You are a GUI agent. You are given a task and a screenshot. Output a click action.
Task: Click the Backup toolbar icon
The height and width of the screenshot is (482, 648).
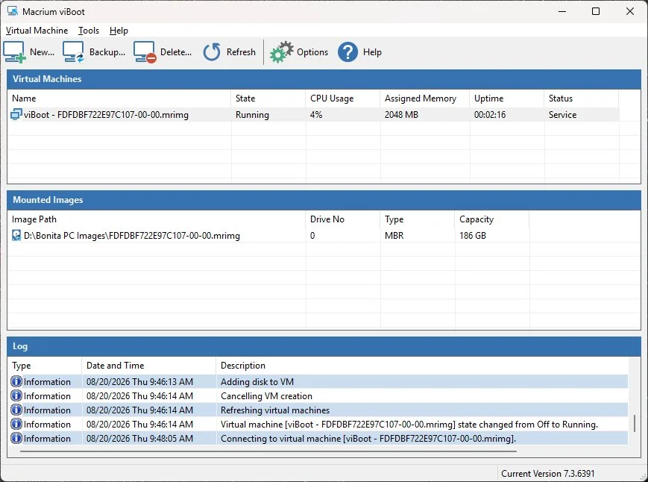pos(74,52)
